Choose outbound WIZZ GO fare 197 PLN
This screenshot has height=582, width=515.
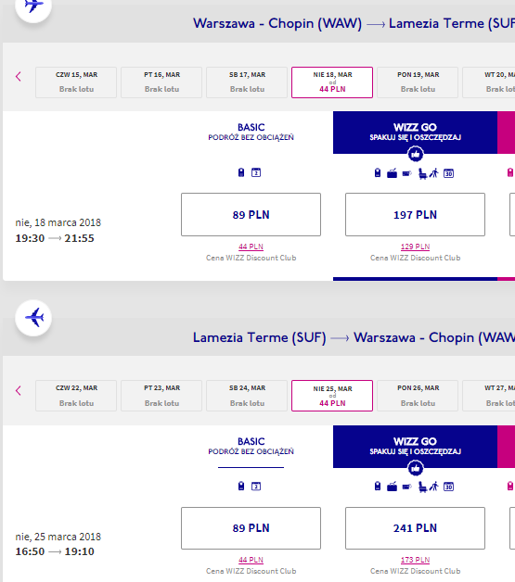(415, 214)
